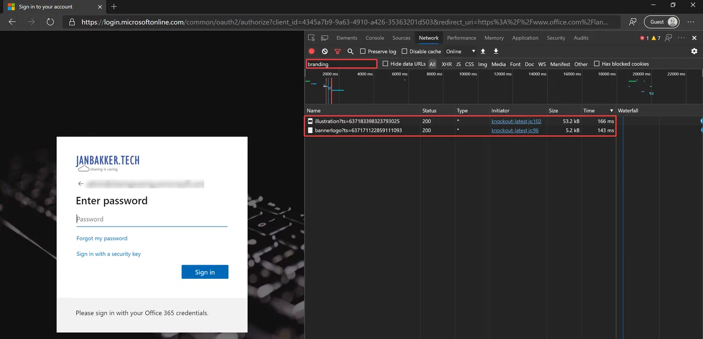This screenshot has height=339, width=703.
Task: Open the knockout-latest.js:96 initiator link
Action: (515, 130)
